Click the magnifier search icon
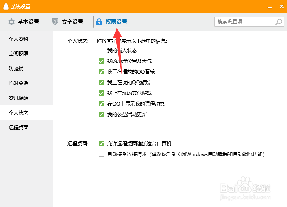The width and height of the screenshot is (287, 207). 279,22
